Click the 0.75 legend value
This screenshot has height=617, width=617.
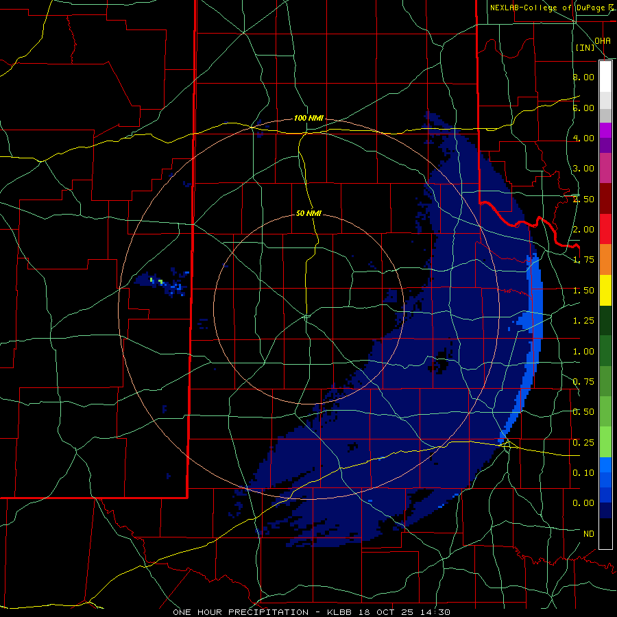click(x=583, y=382)
